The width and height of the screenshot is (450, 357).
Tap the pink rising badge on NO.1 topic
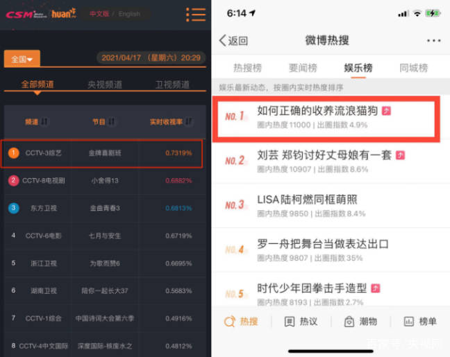[x=386, y=111]
